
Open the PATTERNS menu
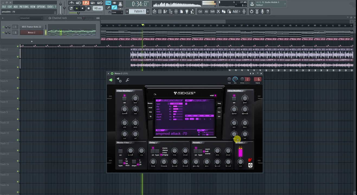tap(24, 7)
